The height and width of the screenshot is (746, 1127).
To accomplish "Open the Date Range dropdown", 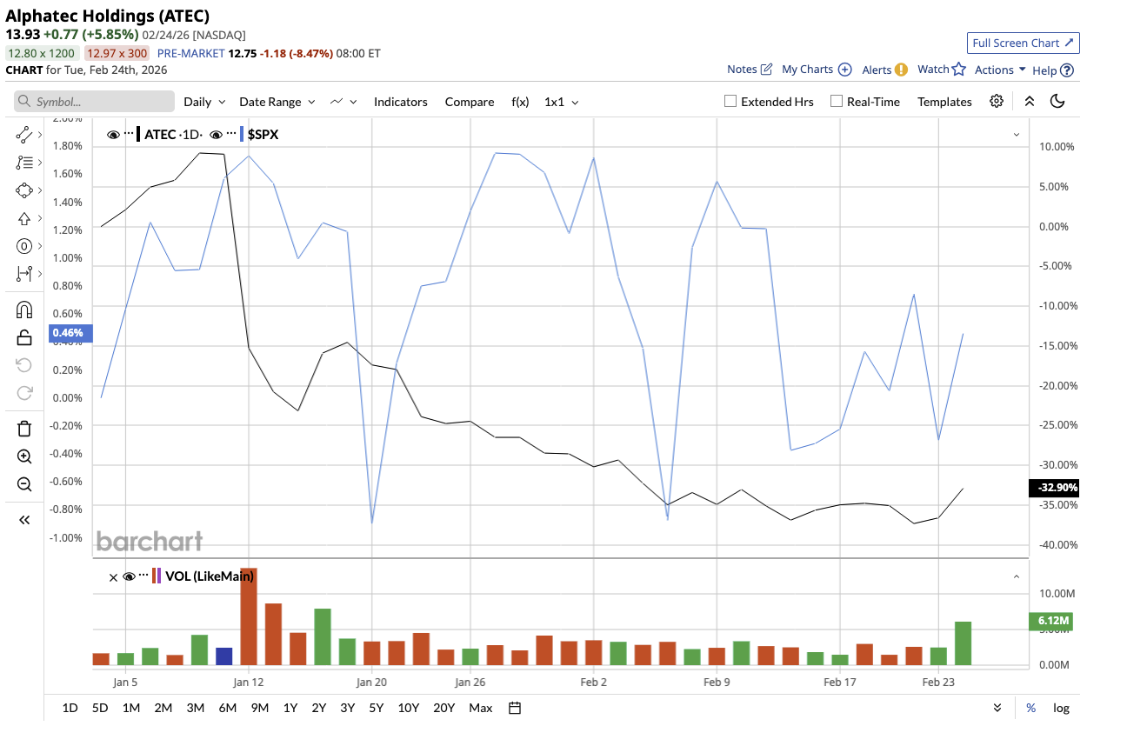I will (x=277, y=102).
